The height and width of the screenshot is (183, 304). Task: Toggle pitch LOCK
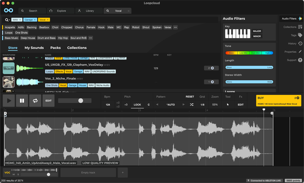(x=137, y=104)
